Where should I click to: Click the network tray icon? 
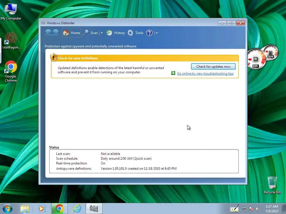click(244, 209)
